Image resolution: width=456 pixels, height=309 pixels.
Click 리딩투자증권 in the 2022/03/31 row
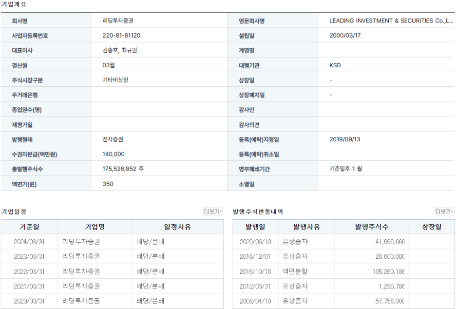[81, 271]
